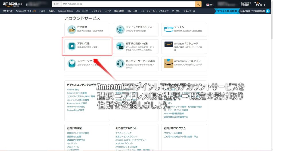This screenshot has width=294, height=151.
Task: Click the メッセージセンター envelope icon
Action: pos(71,63)
